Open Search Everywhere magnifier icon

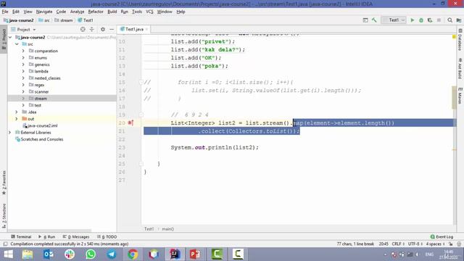click(449, 20)
